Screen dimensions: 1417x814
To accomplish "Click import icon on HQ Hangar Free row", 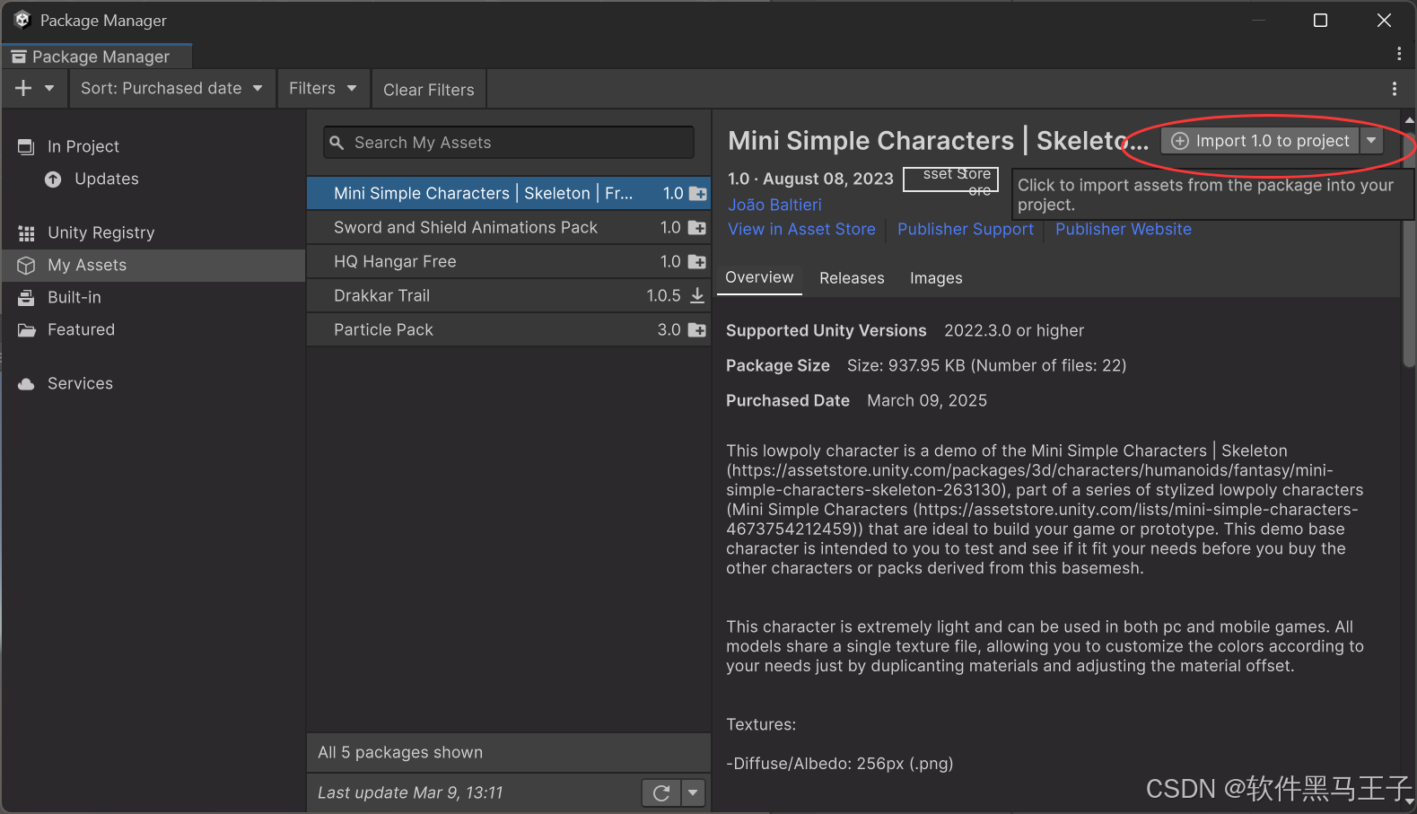I will tap(697, 262).
